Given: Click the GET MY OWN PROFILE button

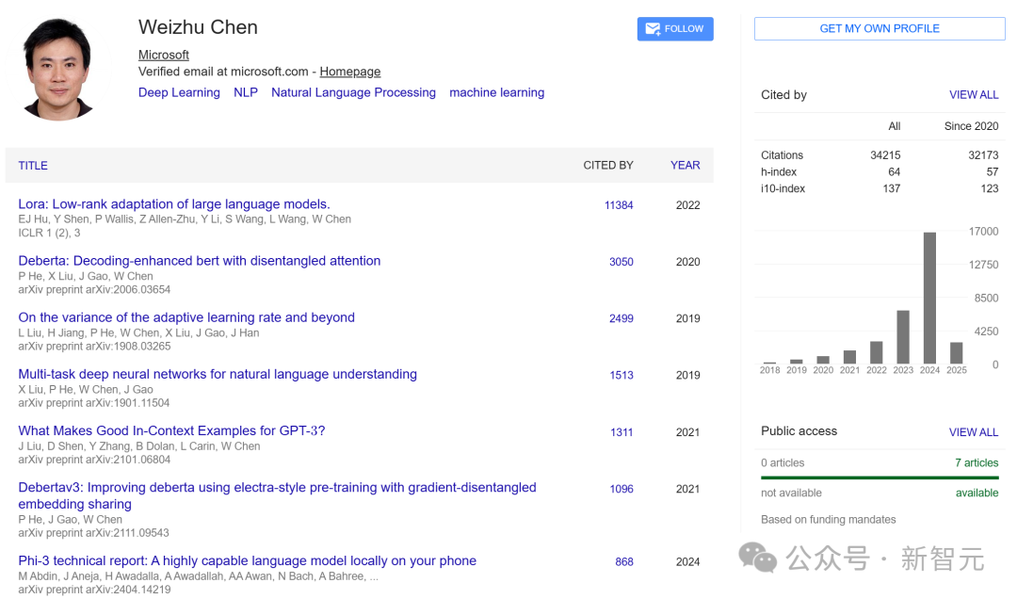Looking at the screenshot, I should [x=880, y=28].
